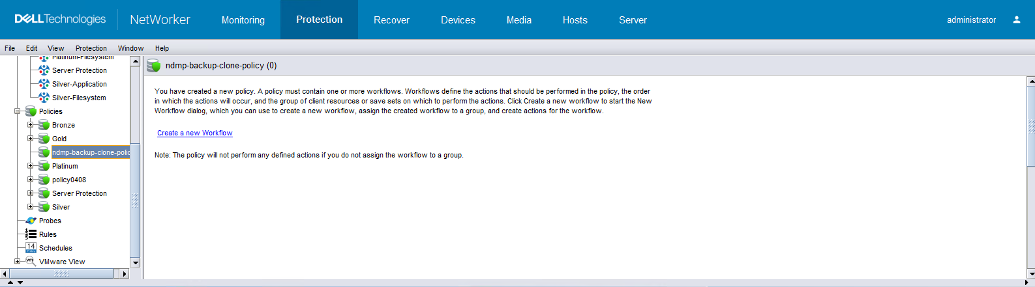Click the administrator username label
Viewport: 1035px width, 287px height.
[x=971, y=20]
